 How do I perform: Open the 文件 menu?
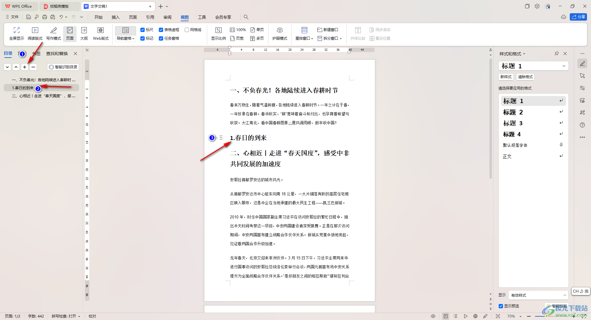[x=12, y=17]
